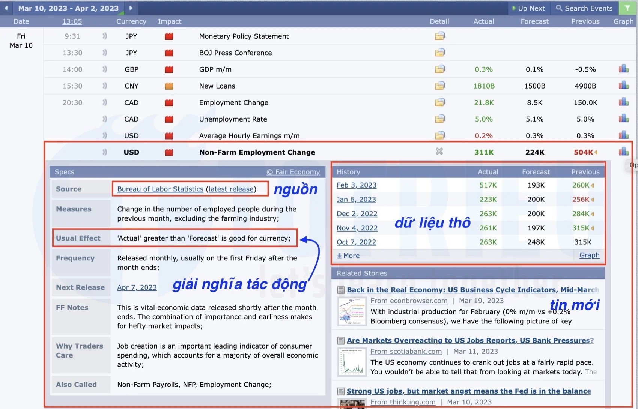
Task: Open the calendar filter funnel icon
Action: [x=627, y=8]
